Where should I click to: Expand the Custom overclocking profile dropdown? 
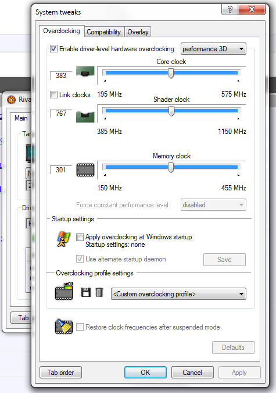[x=178, y=294]
